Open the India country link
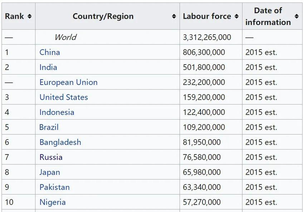The width and height of the screenshot is (304, 212). (x=48, y=67)
